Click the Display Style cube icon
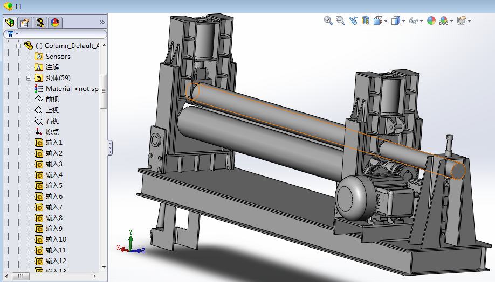The image size is (495, 282). (396, 21)
